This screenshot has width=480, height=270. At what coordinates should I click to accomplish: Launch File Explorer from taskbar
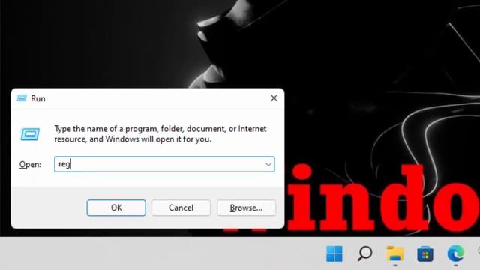(395, 253)
